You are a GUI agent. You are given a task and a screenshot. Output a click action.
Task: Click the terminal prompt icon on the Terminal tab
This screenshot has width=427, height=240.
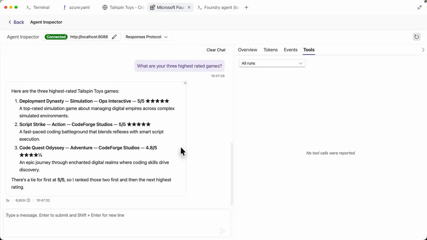tap(28, 7)
